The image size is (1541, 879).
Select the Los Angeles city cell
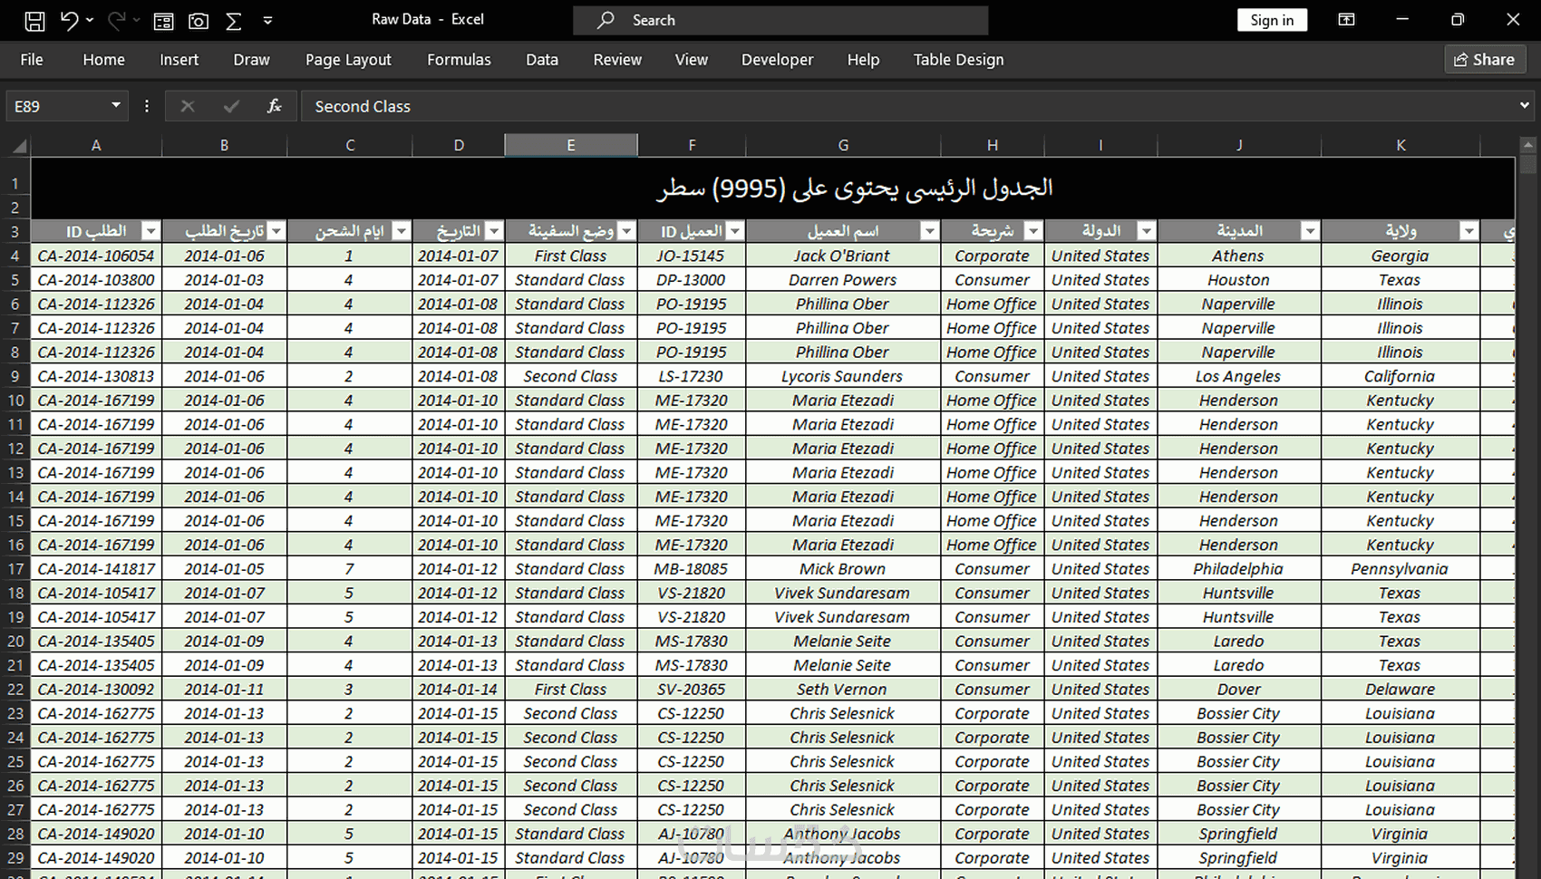pos(1238,376)
